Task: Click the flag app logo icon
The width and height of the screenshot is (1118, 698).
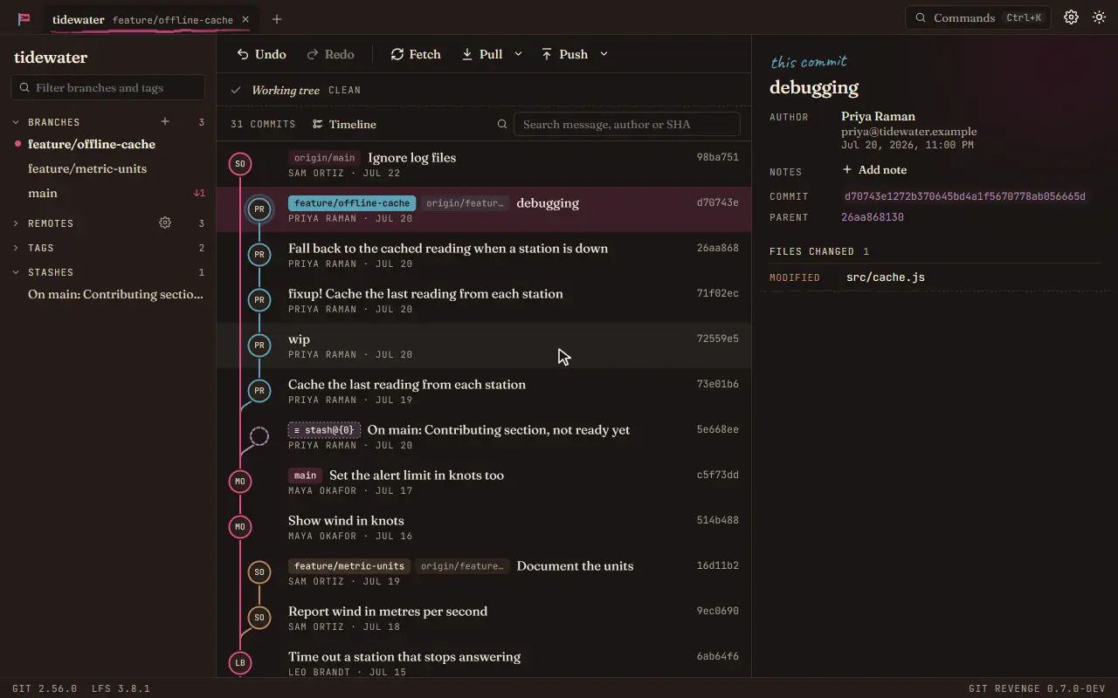Action: [x=24, y=18]
